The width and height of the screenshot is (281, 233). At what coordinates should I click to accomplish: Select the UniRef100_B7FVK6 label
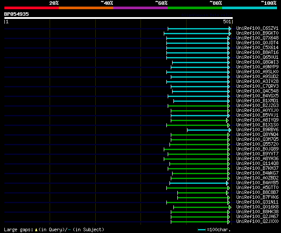point(257,197)
